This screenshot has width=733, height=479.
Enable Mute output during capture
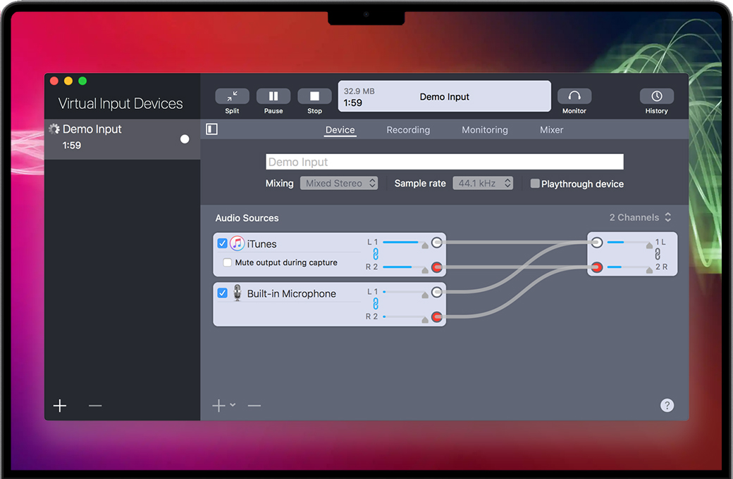tap(228, 262)
